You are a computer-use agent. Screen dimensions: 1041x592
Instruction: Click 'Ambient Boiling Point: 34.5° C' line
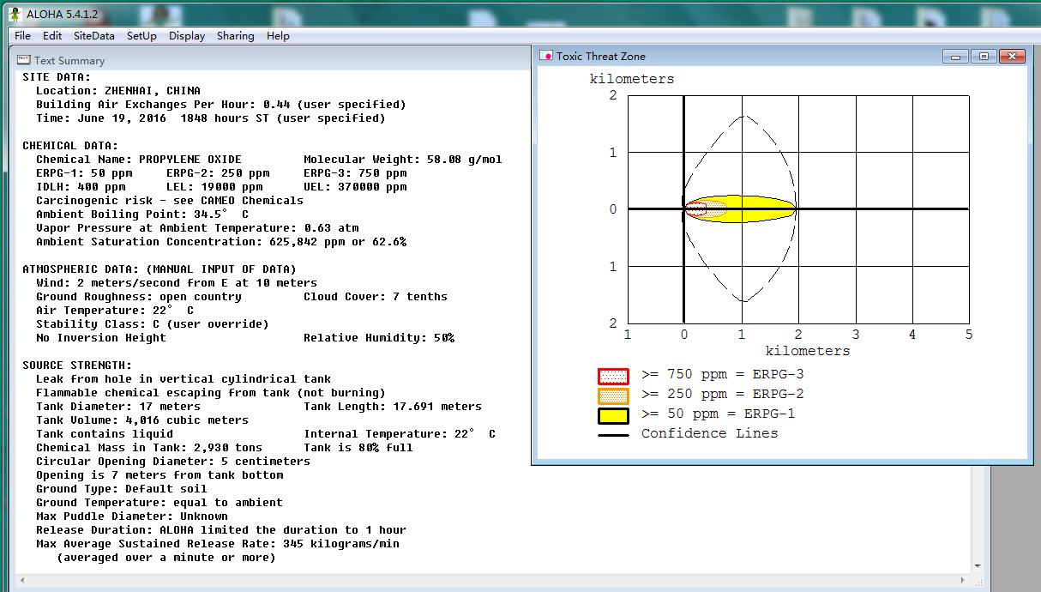pyautogui.click(x=142, y=214)
